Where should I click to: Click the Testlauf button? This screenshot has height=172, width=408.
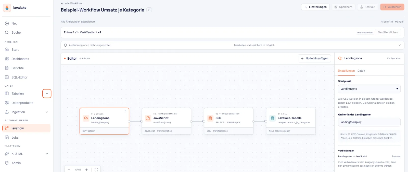368,7
